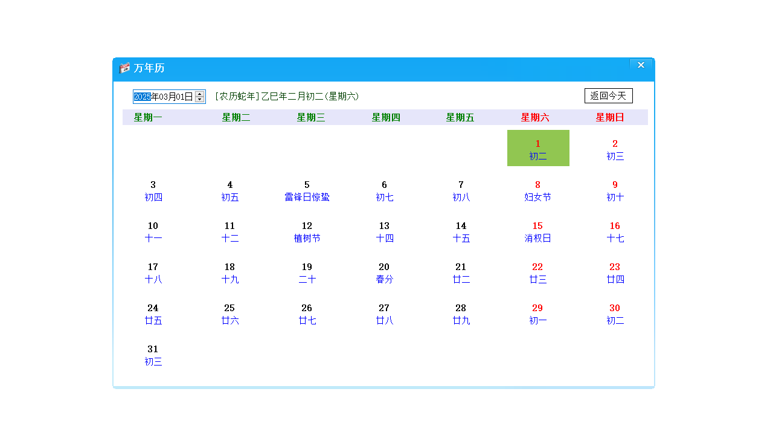Click the 返回今天 button

click(608, 95)
